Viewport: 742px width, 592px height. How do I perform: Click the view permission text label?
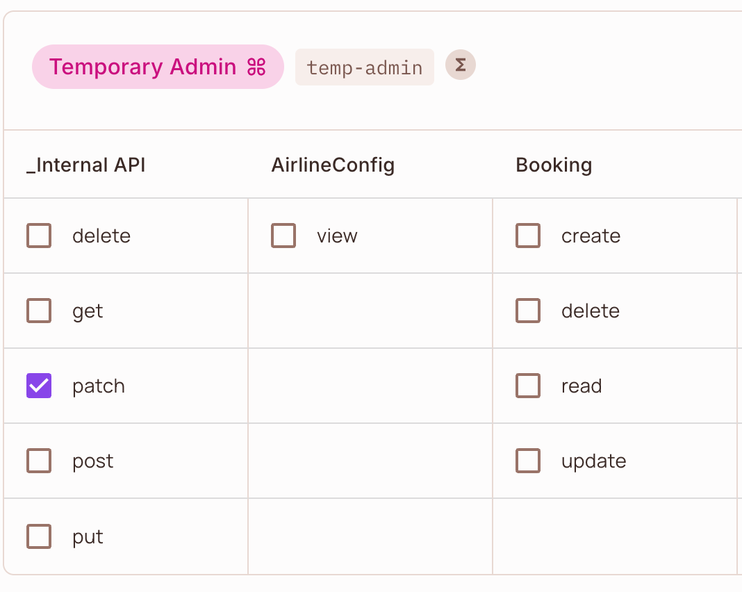point(337,236)
